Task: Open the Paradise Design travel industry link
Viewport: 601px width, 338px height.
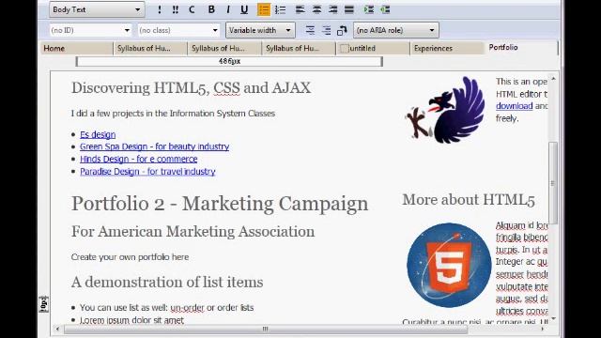Action: point(147,171)
